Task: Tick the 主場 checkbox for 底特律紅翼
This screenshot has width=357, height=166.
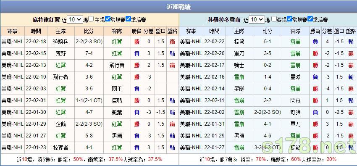Action: pos(91,19)
